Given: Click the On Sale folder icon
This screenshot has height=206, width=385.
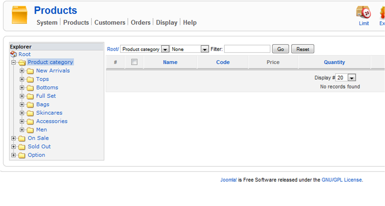Looking at the screenshot, I should tap(22, 138).
